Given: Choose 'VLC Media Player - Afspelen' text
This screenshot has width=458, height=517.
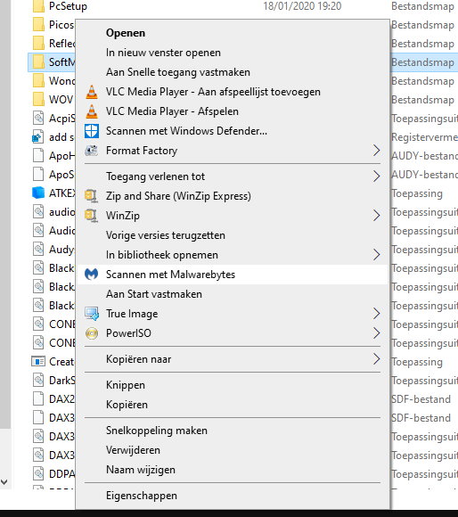Looking at the screenshot, I should (172, 111).
